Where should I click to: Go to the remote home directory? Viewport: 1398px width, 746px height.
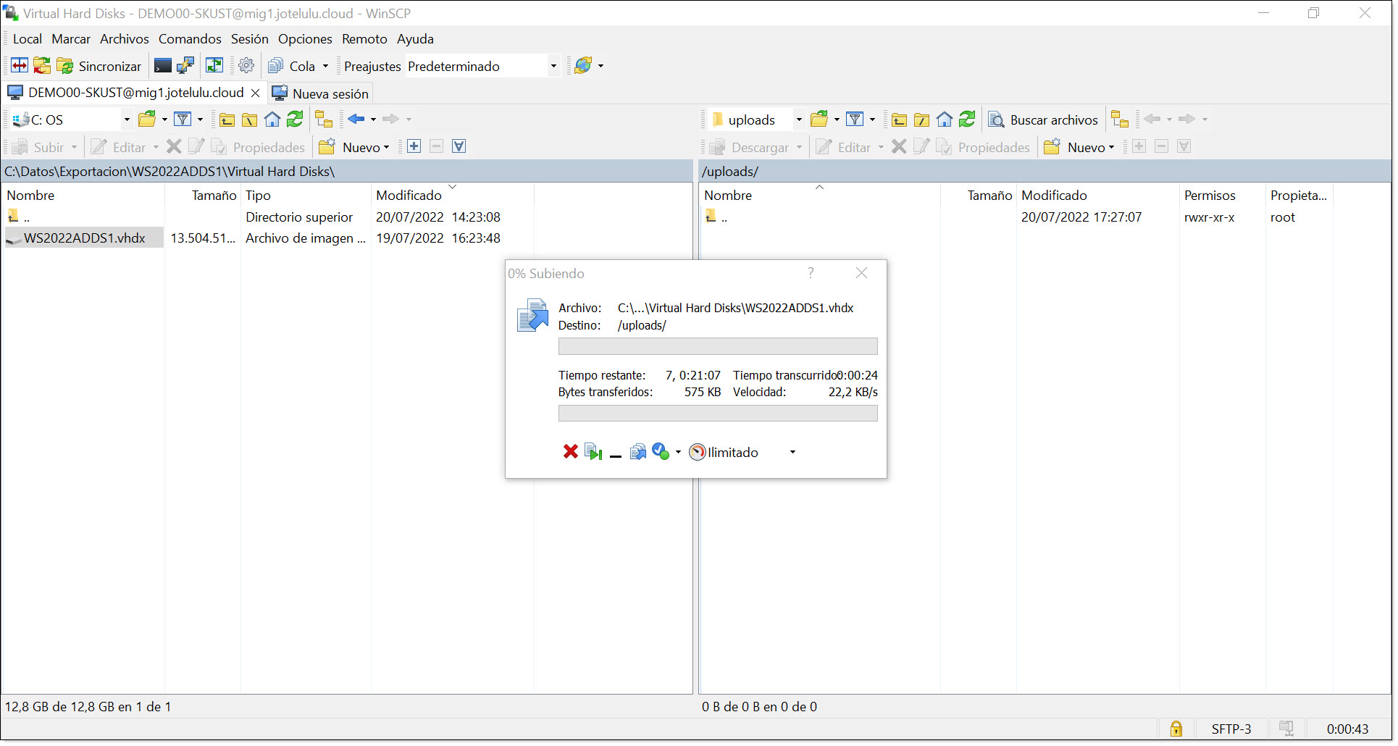(x=944, y=119)
